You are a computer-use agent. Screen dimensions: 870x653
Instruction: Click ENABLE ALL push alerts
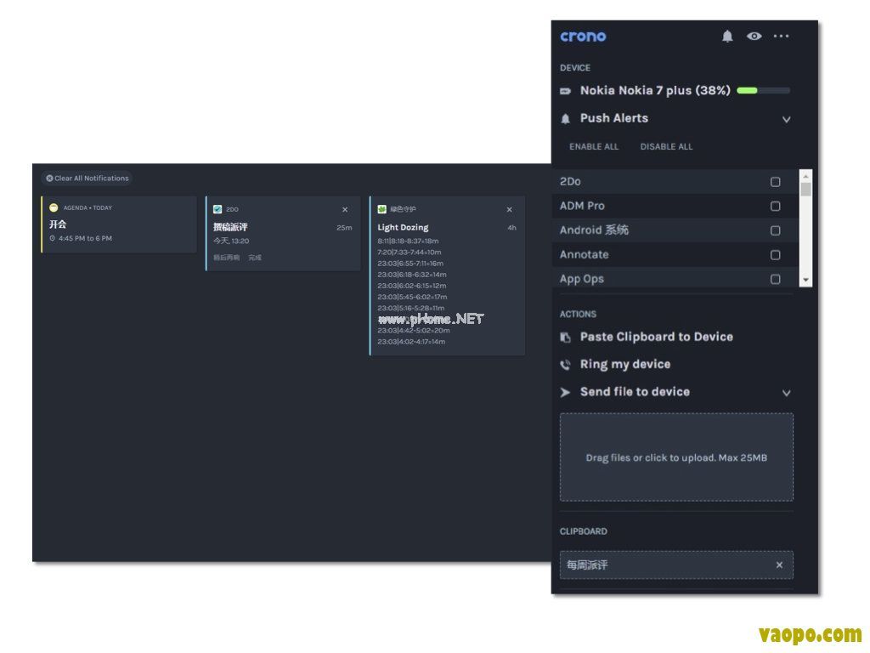pyautogui.click(x=594, y=146)
